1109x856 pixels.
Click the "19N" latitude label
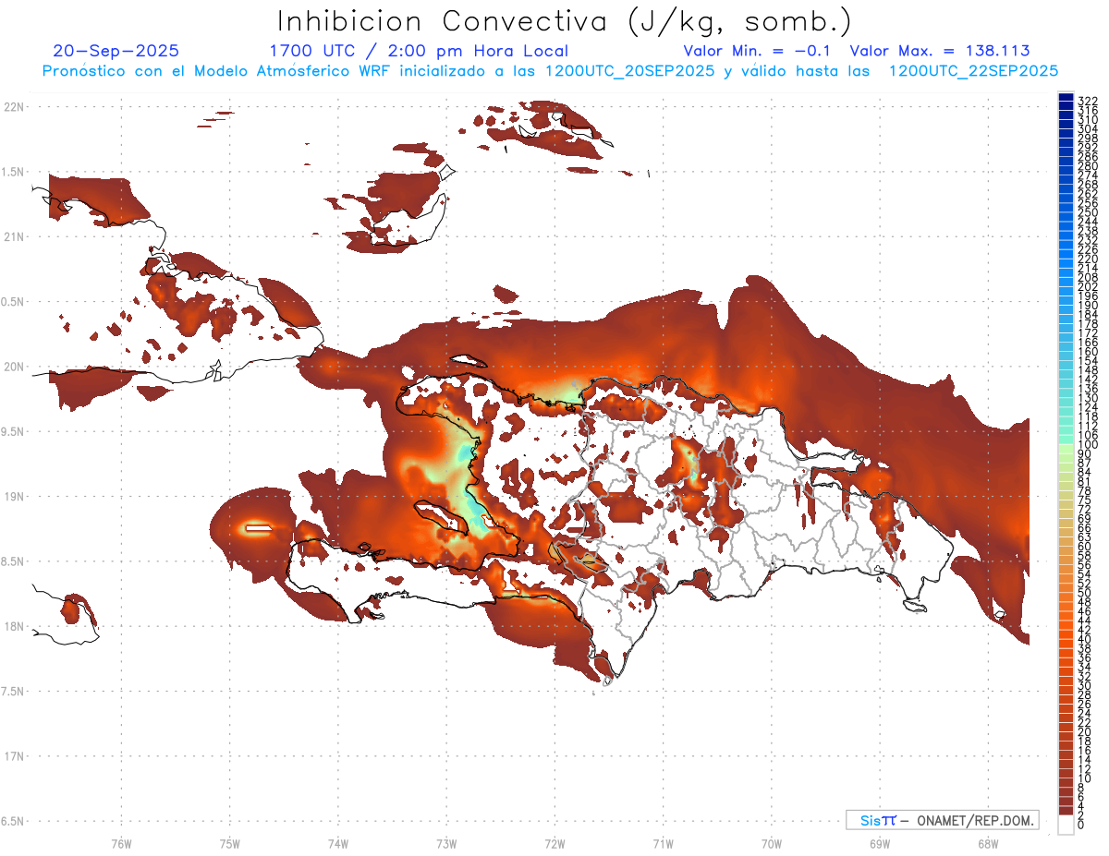13,497
